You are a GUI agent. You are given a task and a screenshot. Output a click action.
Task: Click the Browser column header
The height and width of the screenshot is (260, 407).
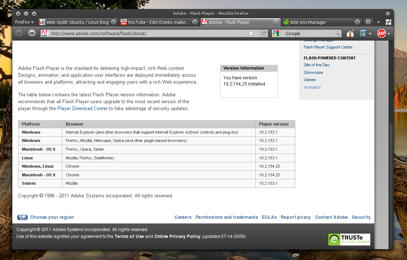[x=159, y=124]
